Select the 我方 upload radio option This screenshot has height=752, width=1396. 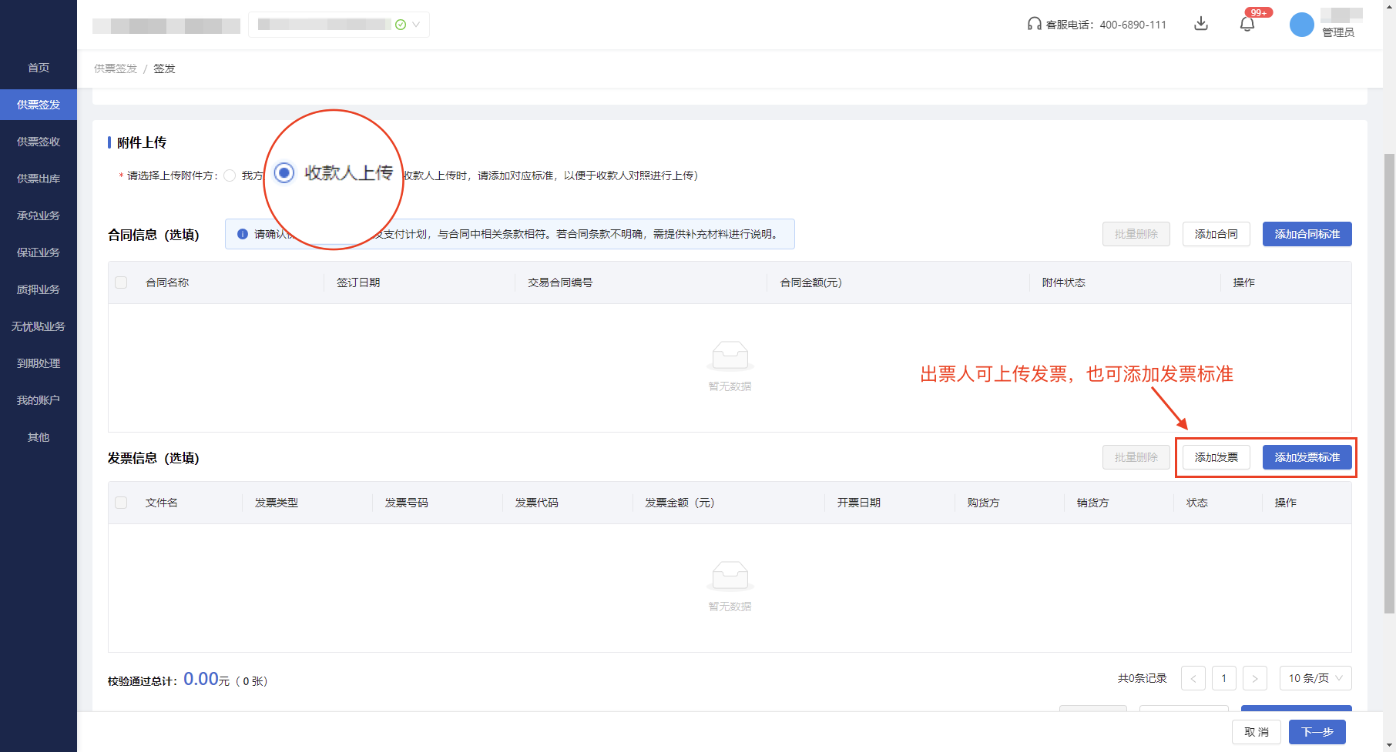pos(229,175)
